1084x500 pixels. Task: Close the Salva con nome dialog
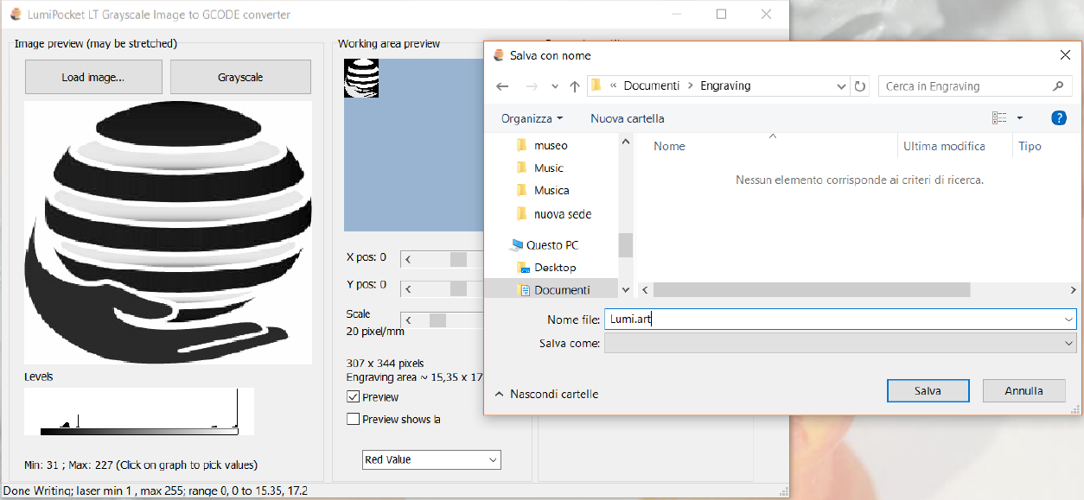pyautogui.click(x=1065, y=55)
